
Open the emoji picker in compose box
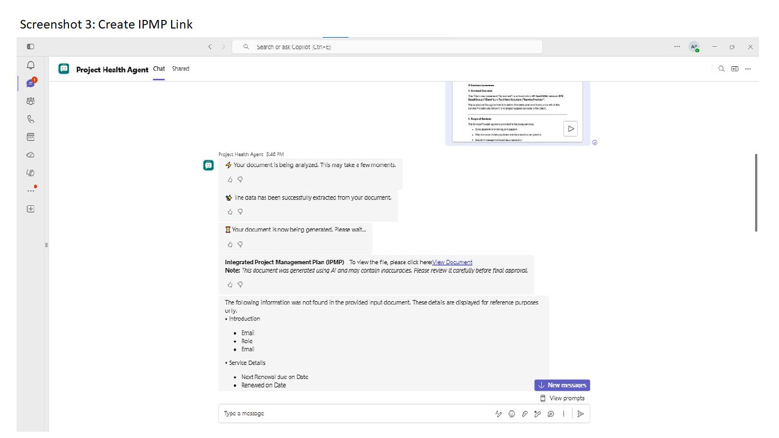pyautogui.click(x=512, y=414)
